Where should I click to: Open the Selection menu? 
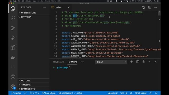(29, 1)
